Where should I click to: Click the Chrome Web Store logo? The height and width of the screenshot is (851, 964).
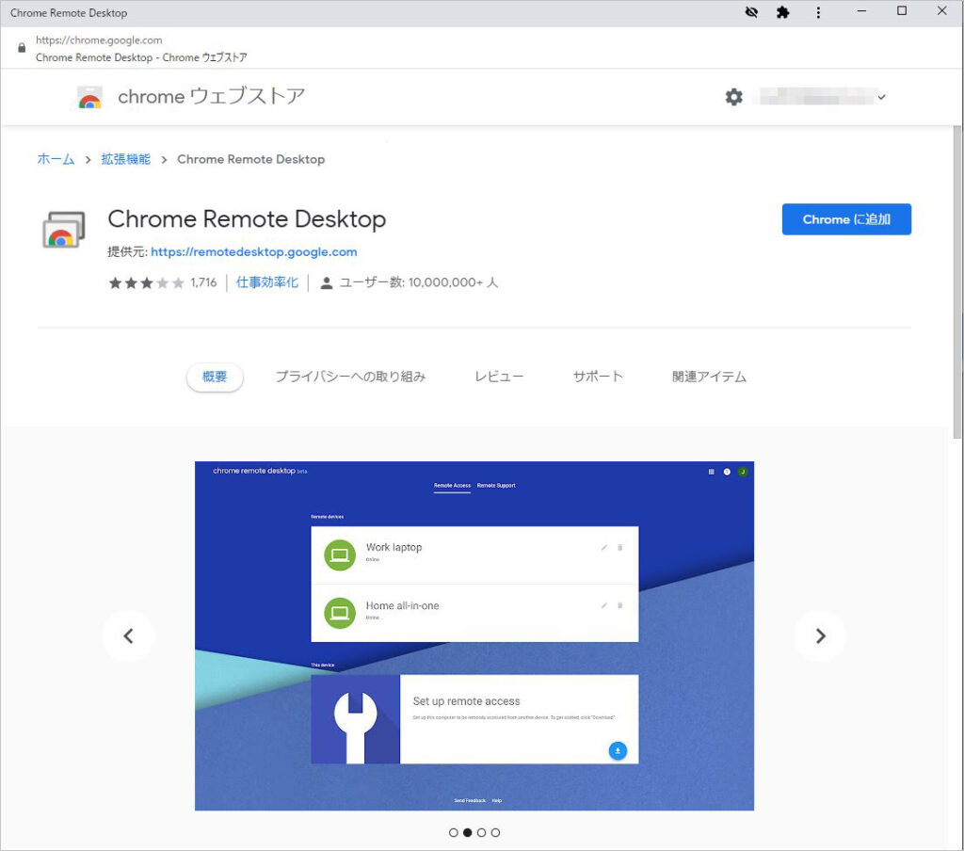(x=89, y=97)
